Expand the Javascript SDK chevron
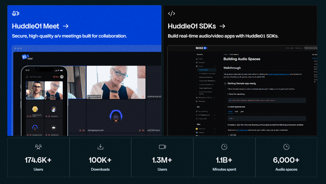This screenshot has height=184, width=326. tap(215, 129)
